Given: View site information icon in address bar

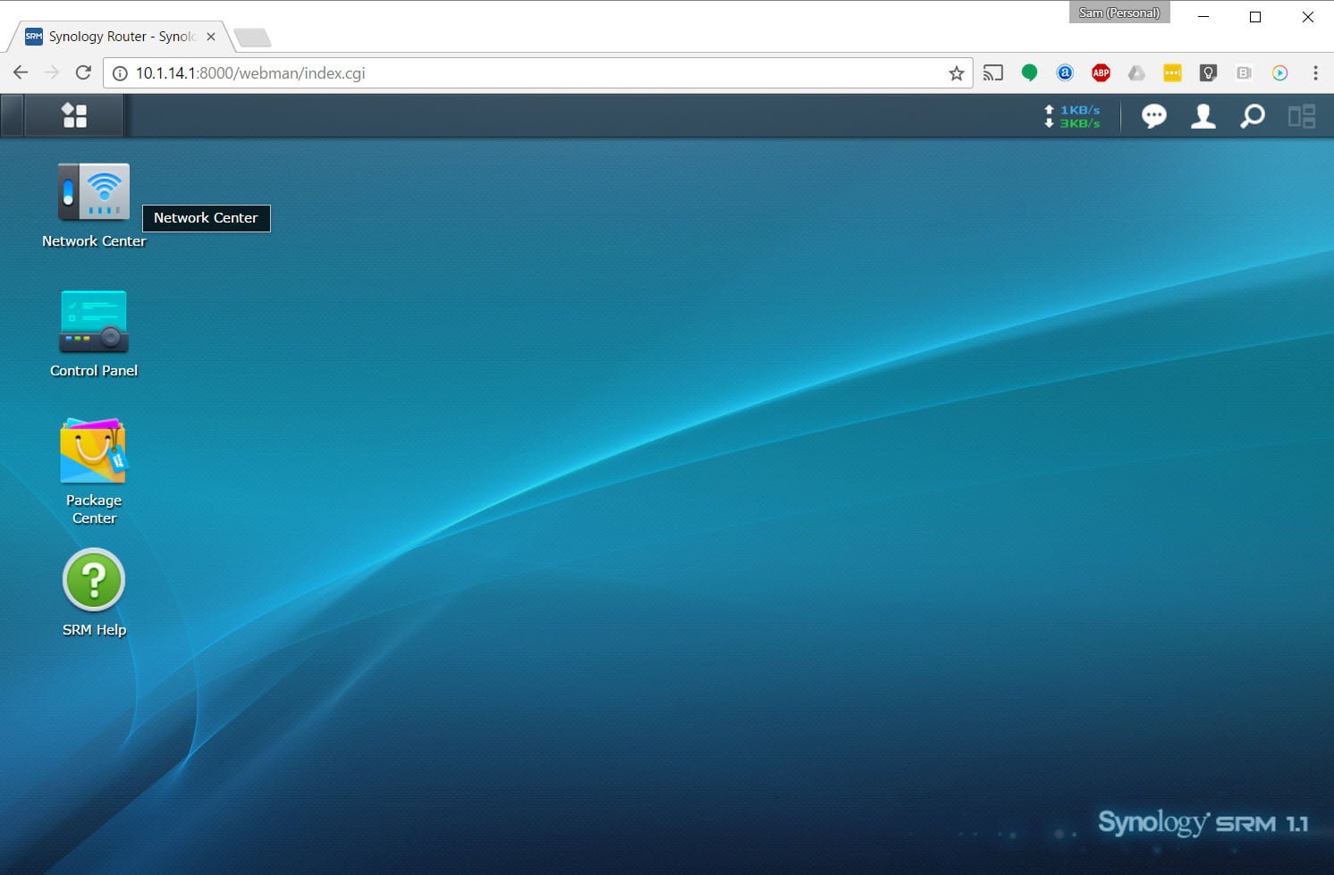Looking at the screenshot, I should point(119,73).
